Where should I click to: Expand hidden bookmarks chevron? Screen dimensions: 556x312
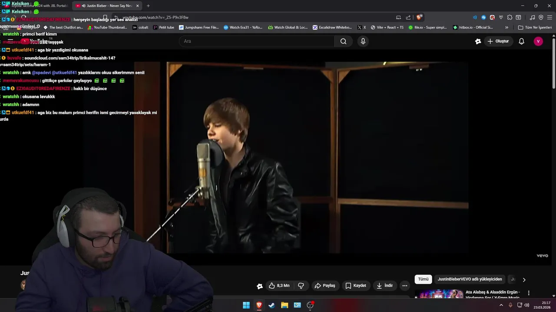(x=506, y=27)
